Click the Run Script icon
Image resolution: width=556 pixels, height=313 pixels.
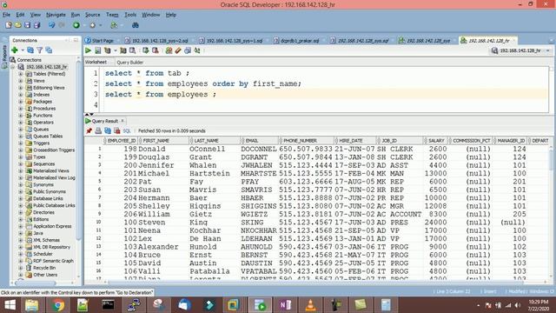click(97, 50)
